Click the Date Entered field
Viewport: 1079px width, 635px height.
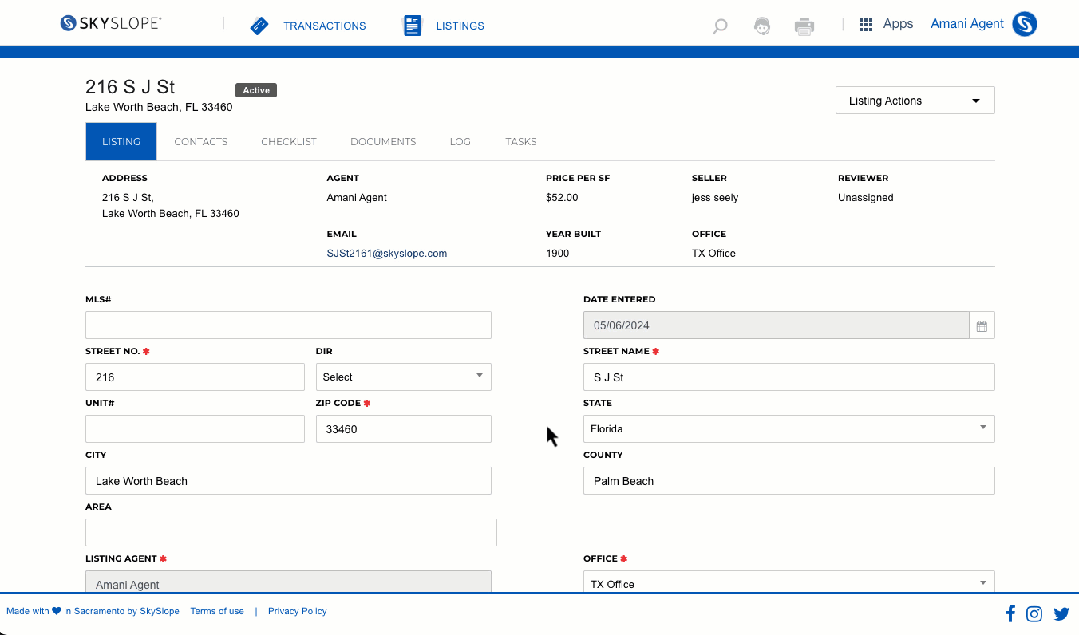tap(777, 325)
